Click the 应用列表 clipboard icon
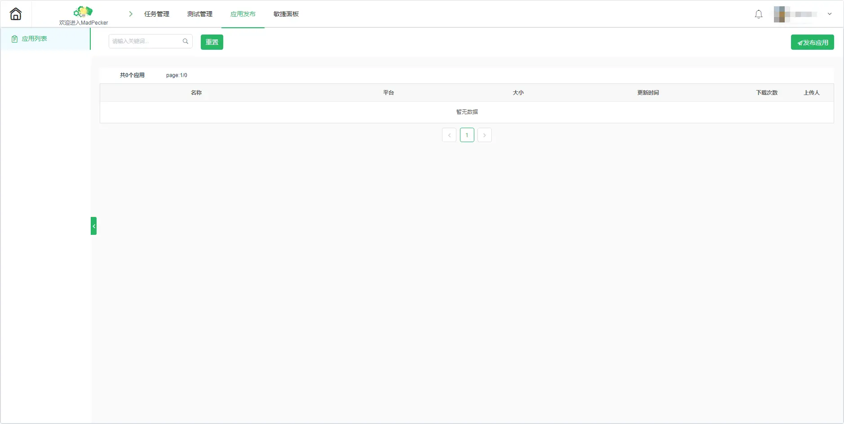844x424 pixels. pos(14,39)
